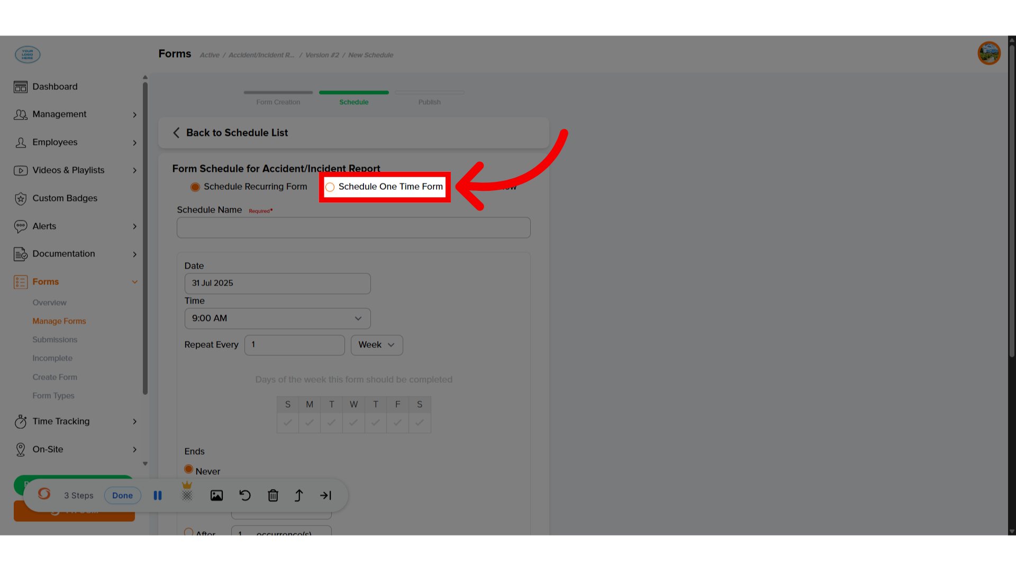Open the user profile avatar
Image resolution: width=1016 pixels, height=571 pixels.
click(988, 53)
